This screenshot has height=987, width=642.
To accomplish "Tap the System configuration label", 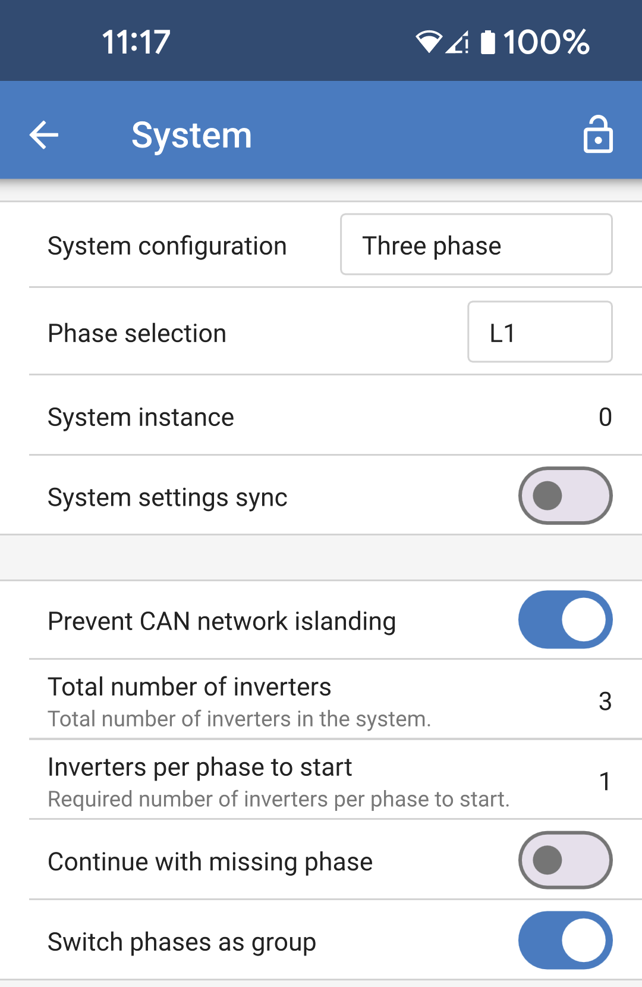I will click(167, 246).
